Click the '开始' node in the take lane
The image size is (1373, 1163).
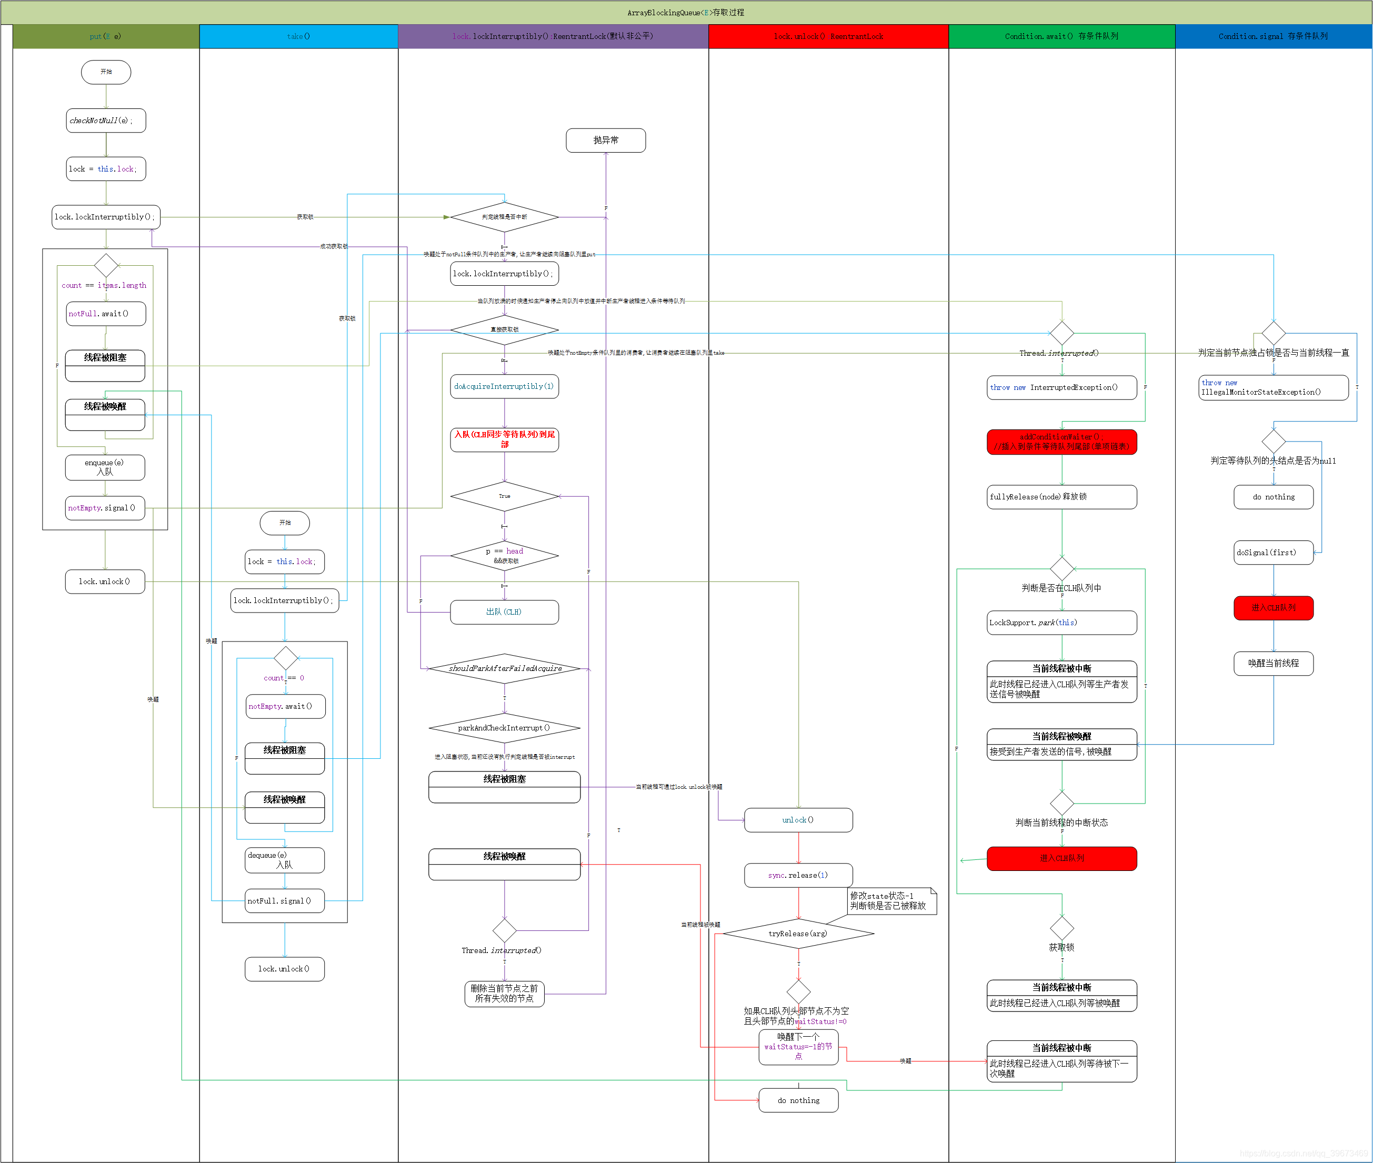click(285, 523)
